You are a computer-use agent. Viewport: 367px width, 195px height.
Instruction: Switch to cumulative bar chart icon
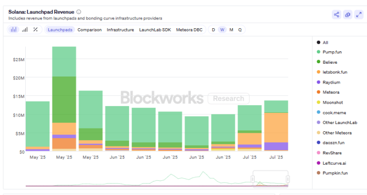click(x=25, y=30)
